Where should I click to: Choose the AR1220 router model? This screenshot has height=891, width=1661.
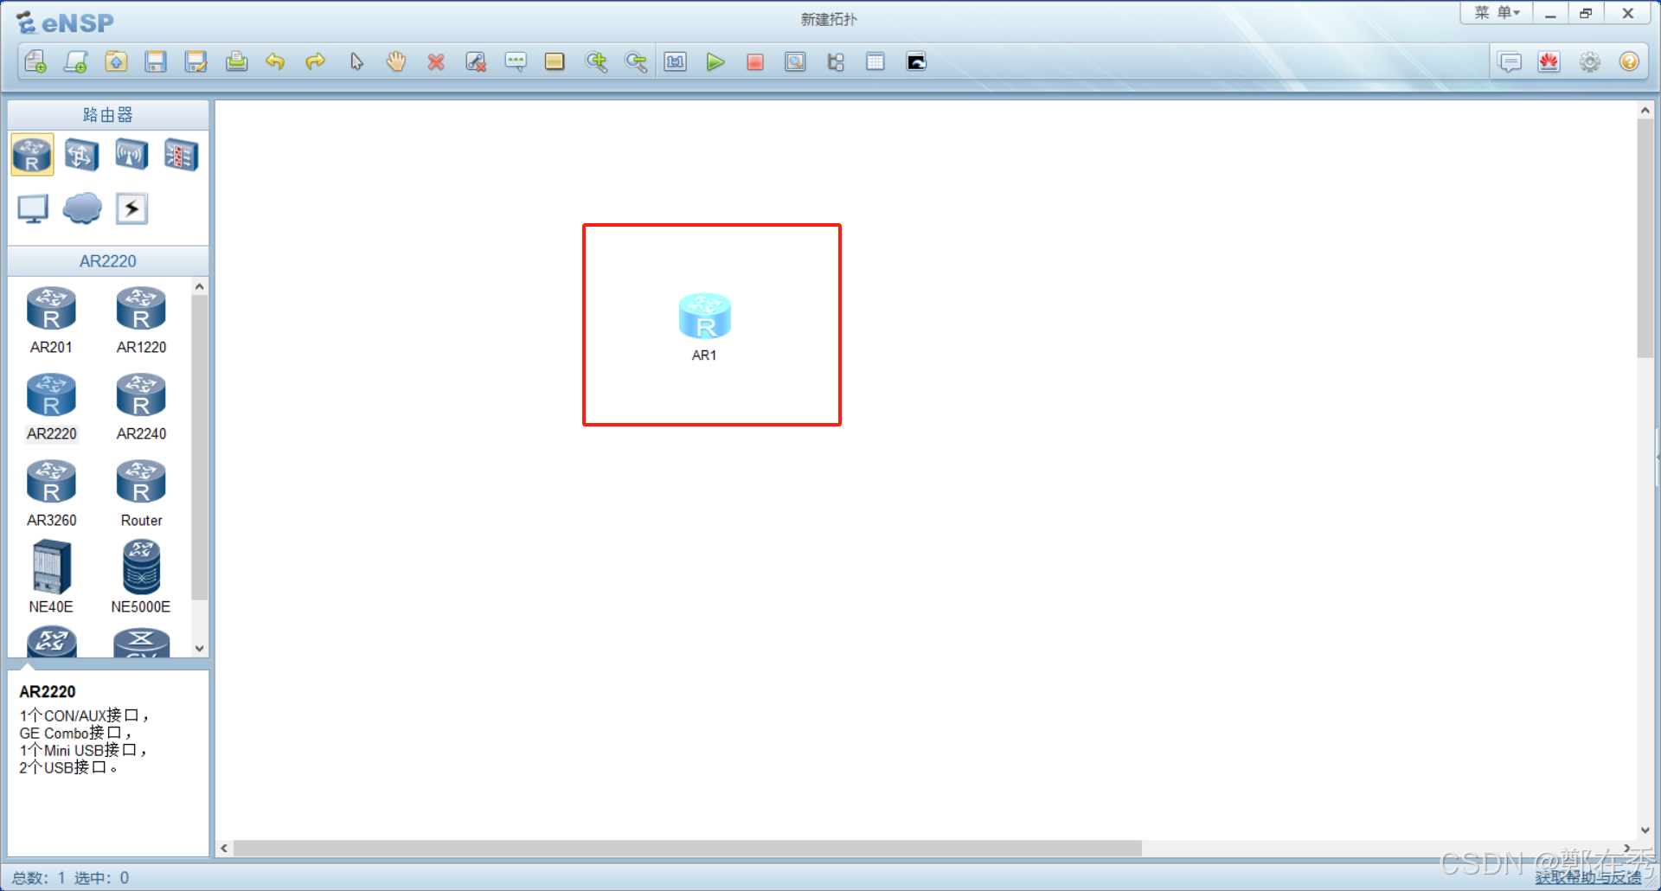click(141, 321)
